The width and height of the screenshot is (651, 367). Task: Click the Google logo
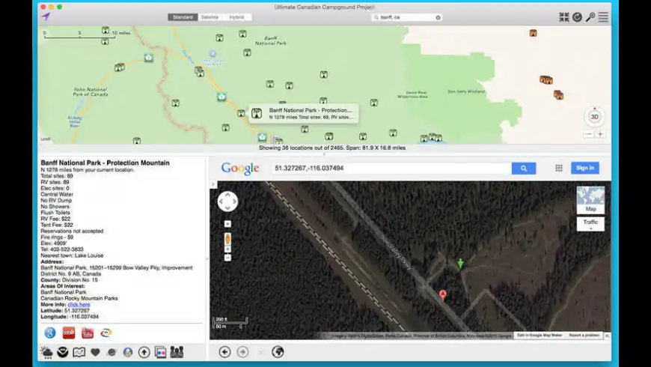pos(240,169)
